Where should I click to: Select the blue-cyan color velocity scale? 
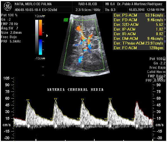[40, 47]
